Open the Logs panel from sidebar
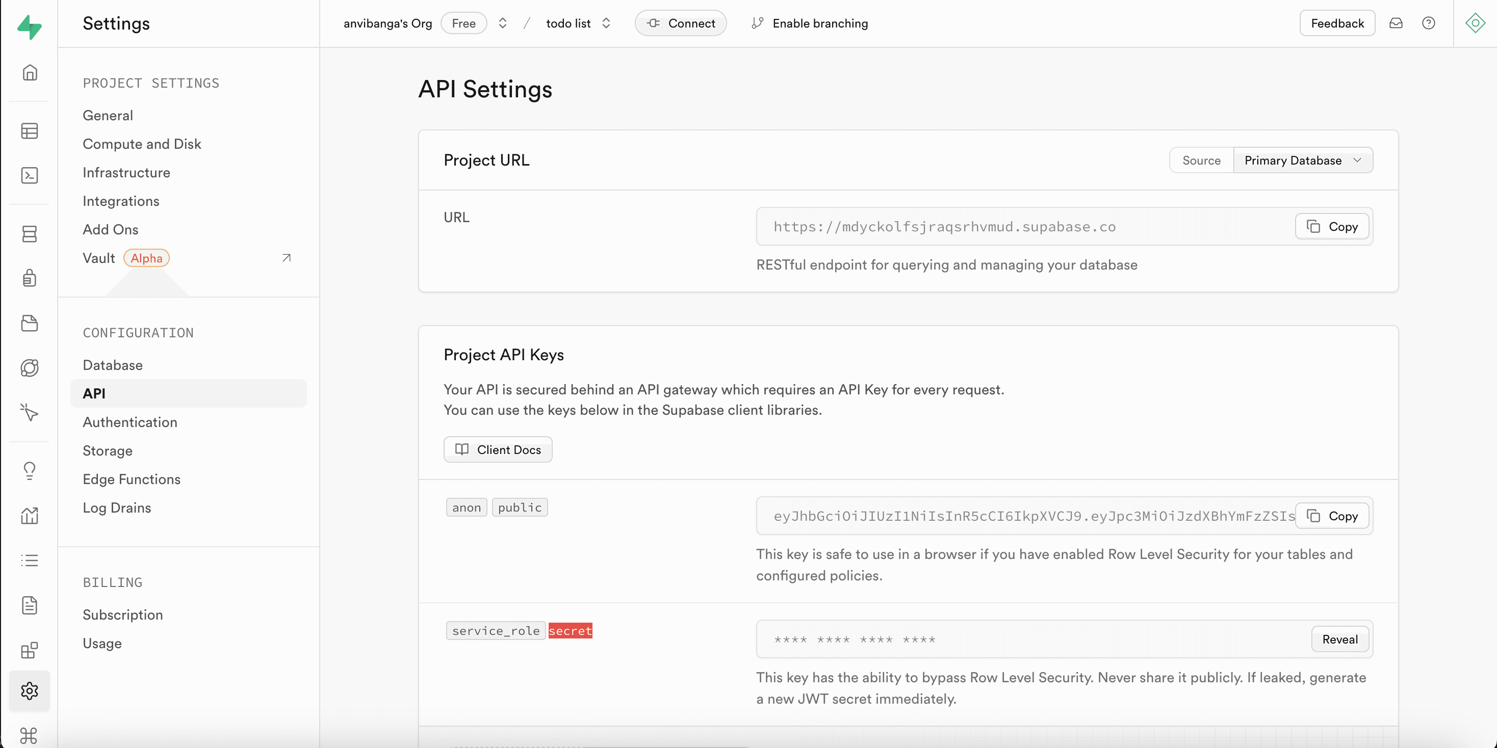1497x748 pixels. [29, 559]
